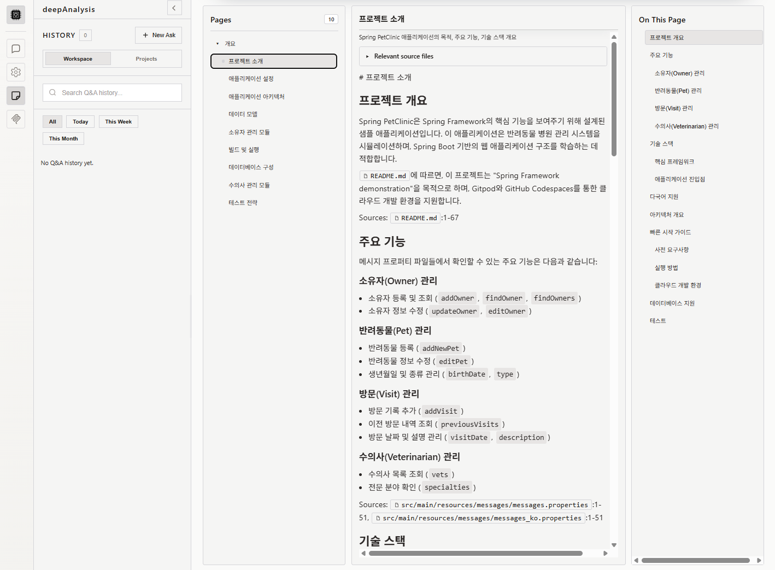
Task: Click the README.md file chip in the paragraph
Action: click(x=385, y=176)
